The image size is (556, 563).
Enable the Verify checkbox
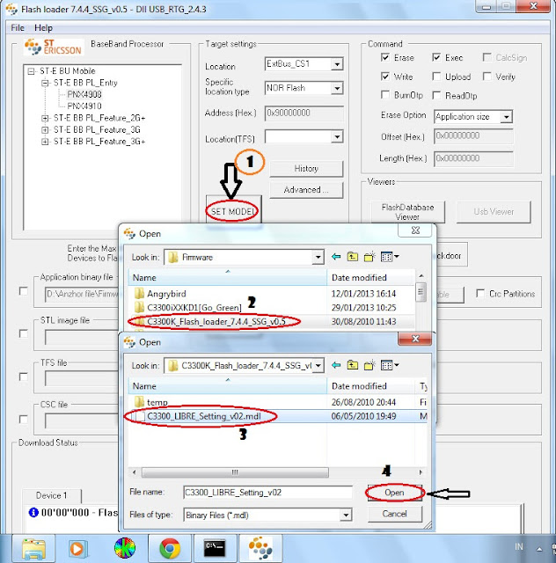coord(487,77)
